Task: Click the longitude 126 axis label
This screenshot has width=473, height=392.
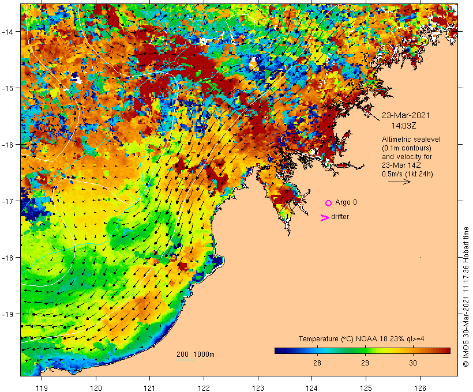Action: tap(420, 388)
